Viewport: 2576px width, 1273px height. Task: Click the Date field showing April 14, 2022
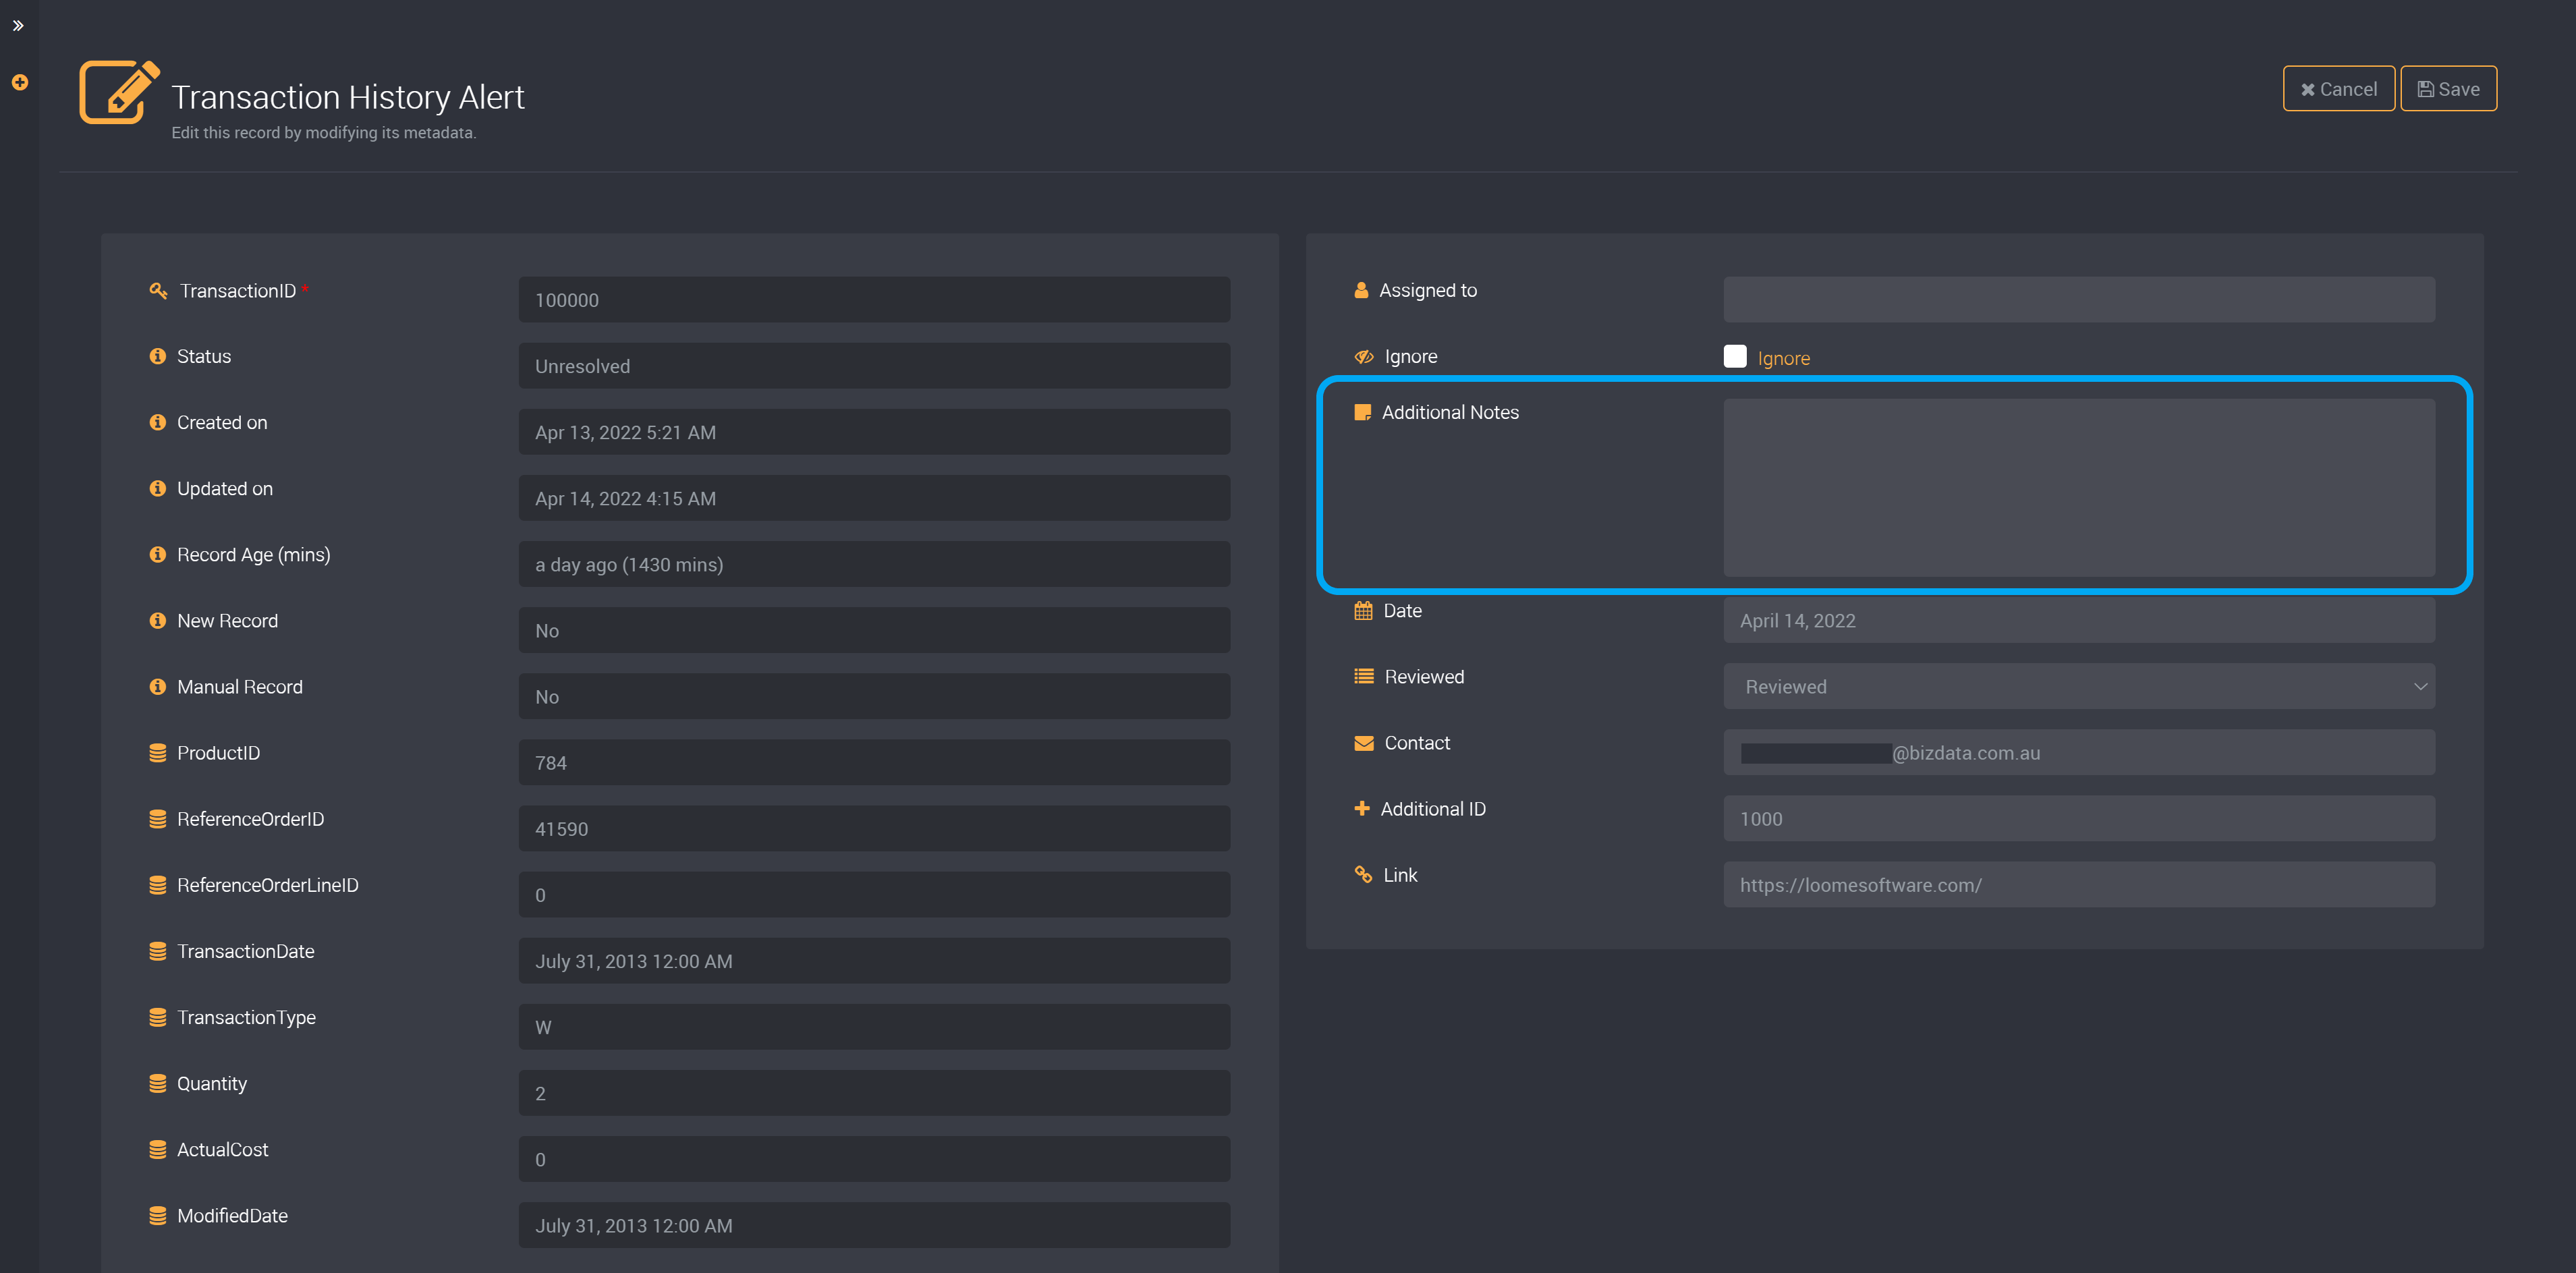point(2079,620)
